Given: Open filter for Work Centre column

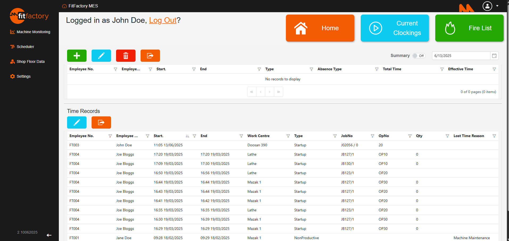Looking at the screenshot, I should 288,136.
